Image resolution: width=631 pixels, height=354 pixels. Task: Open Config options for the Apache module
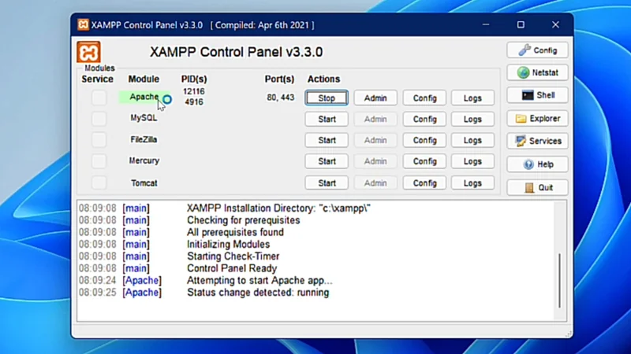click(424, 98)
